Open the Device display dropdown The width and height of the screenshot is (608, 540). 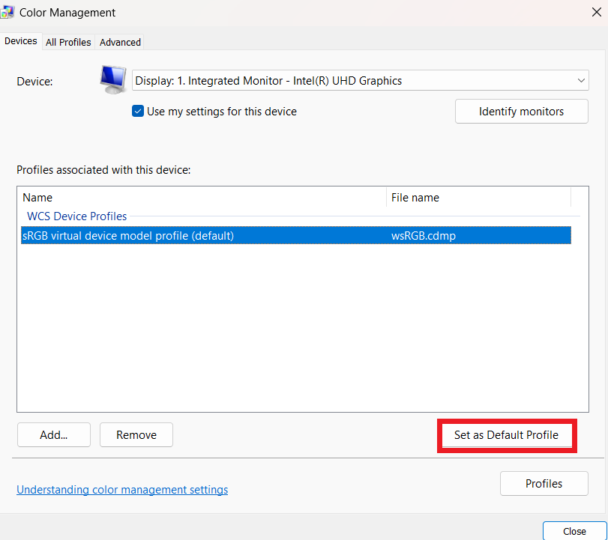360,81
